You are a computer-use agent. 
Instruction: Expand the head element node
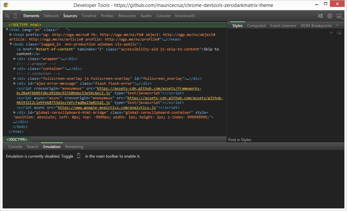(x=11, y=35)
